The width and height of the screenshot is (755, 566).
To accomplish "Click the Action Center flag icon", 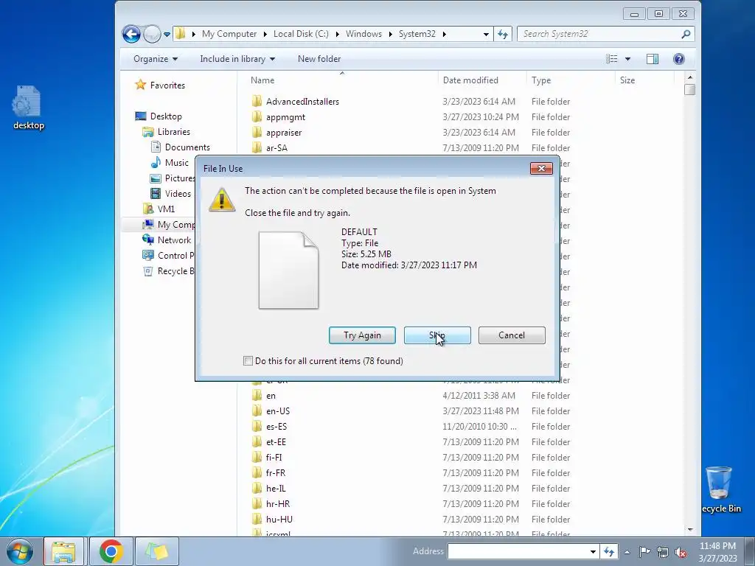I will [644, 551].
